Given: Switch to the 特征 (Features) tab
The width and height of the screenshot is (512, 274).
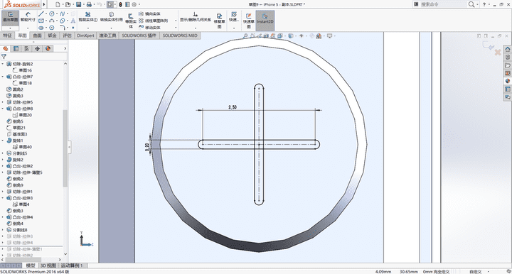Looking at the screenshot, I should tap(7, 35).
